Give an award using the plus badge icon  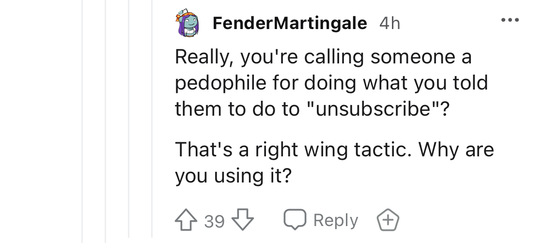[x=388, y=220]
